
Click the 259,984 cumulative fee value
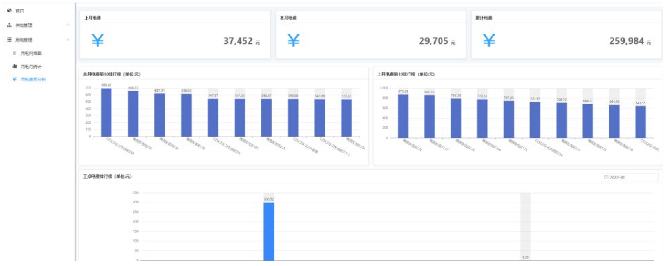(626, 41)
